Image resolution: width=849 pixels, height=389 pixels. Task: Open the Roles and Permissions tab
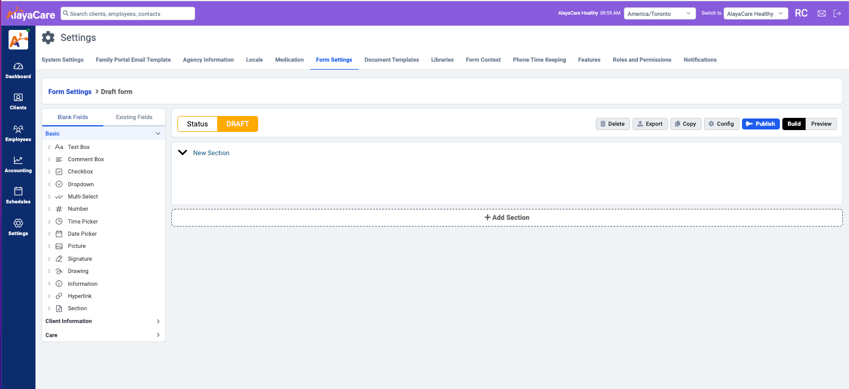(x=642, y=60)
